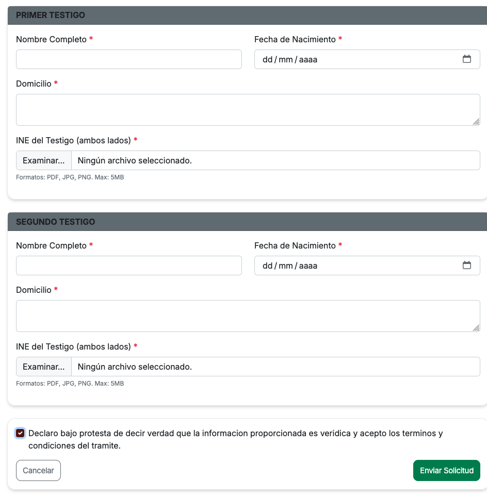This screenshot has height=497, width=487.
Task: Click 'Ningún archivo seleccionado' in Segundo Testigo upload
Action: click(135, 367)
